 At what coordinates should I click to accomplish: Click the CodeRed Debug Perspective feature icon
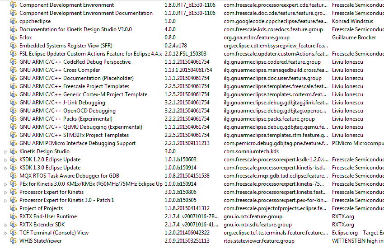click(x=14, y=62)
